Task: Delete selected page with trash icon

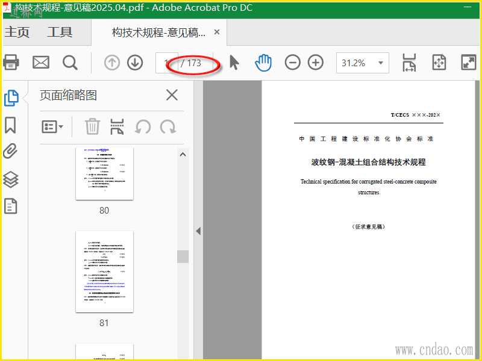Action: (92, 126)
